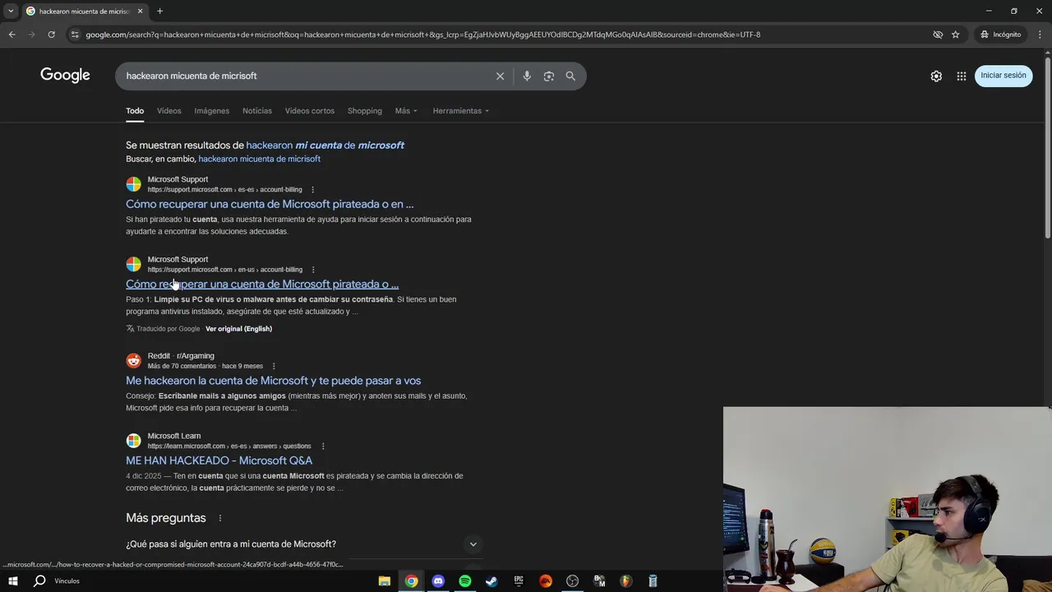The width and height of the screenshot is (1052, 592).
Task: Open Steam from taskbar
Action: pos(491,580)
